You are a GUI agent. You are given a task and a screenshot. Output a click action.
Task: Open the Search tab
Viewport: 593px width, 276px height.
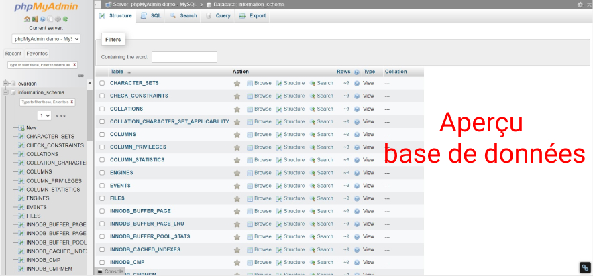coord(184,16)
